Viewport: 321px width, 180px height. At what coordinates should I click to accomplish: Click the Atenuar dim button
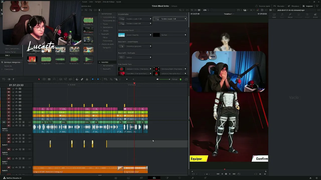(175, 79)
